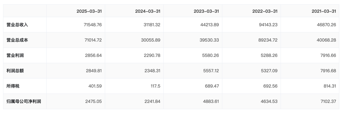
Task: Select the cell showing 2475.05
Action: click(x=94, y=101)
